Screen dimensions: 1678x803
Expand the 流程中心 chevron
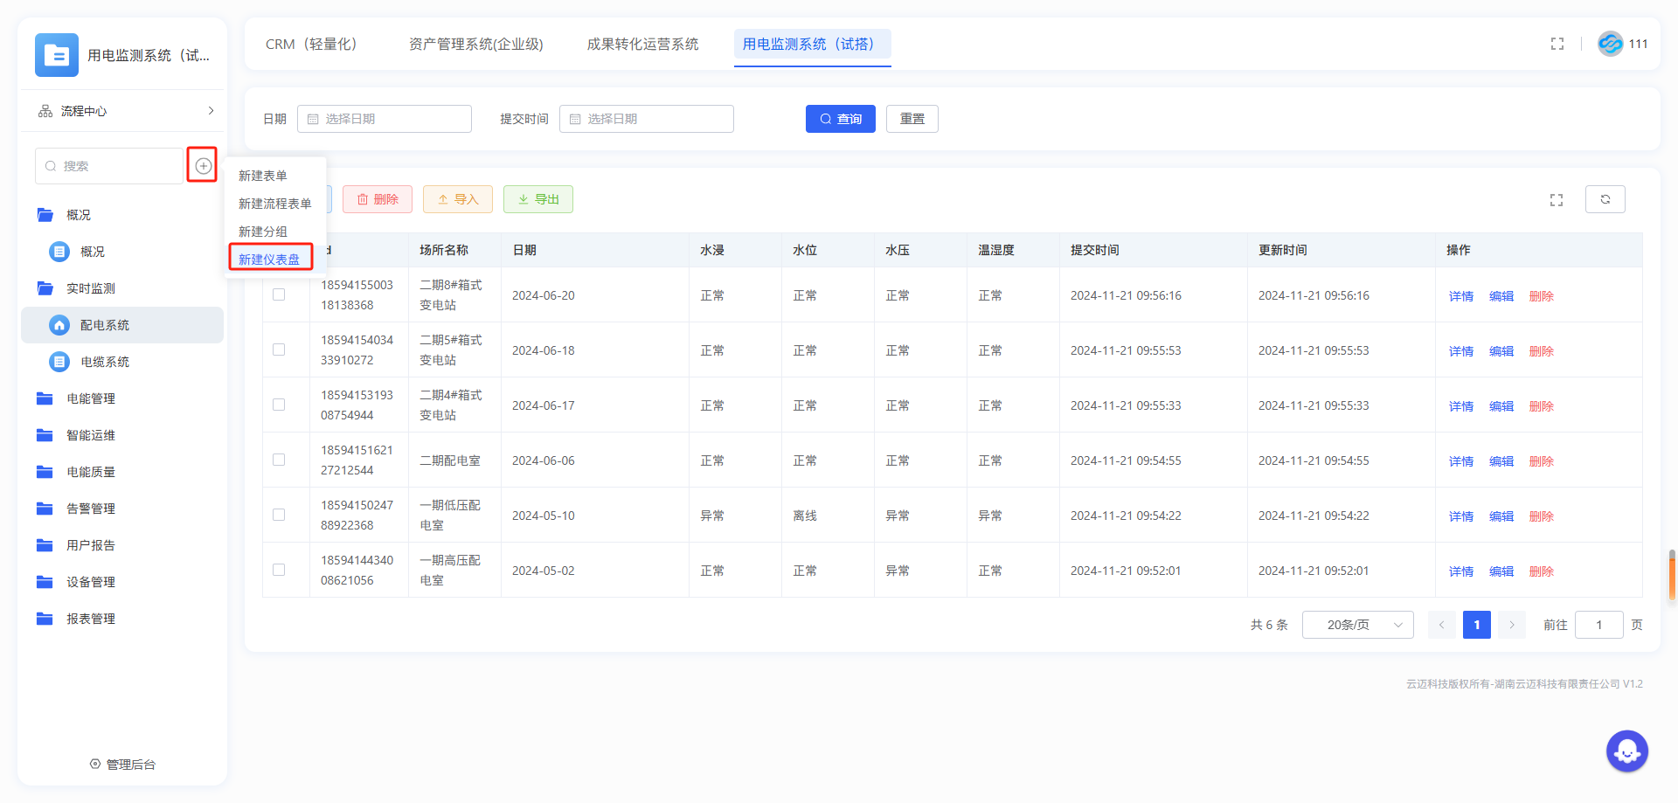pyautogui.click(x=211, y=111)
